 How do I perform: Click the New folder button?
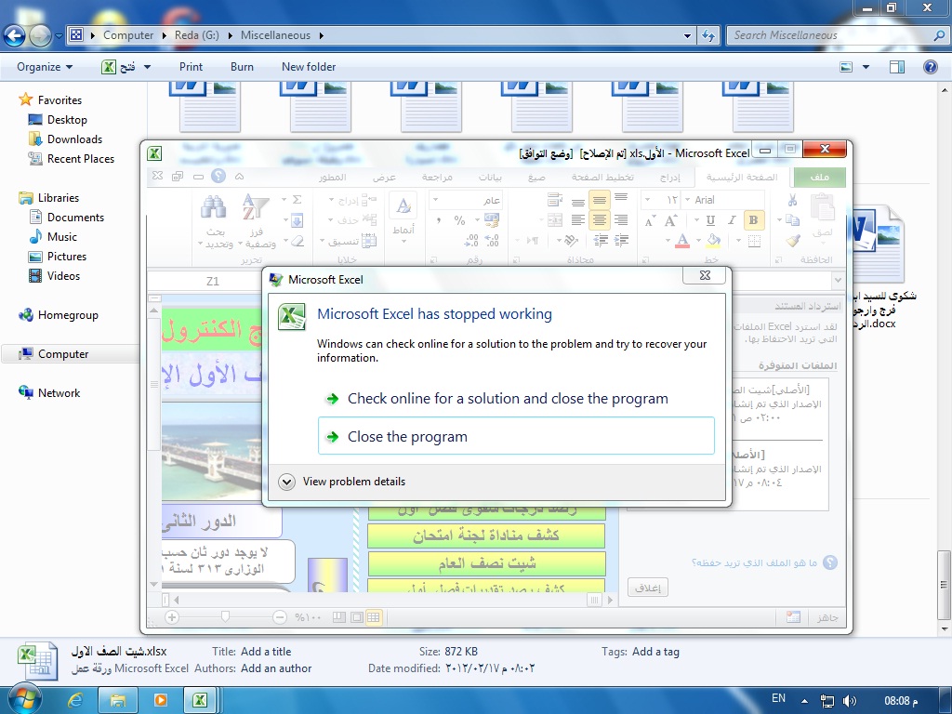click(309, 67)
